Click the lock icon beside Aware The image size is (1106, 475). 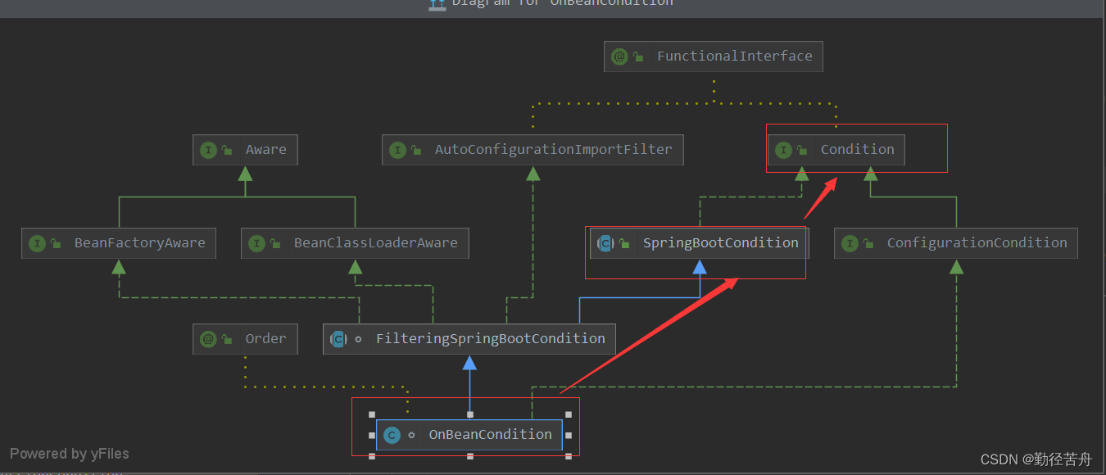point(227,151)
